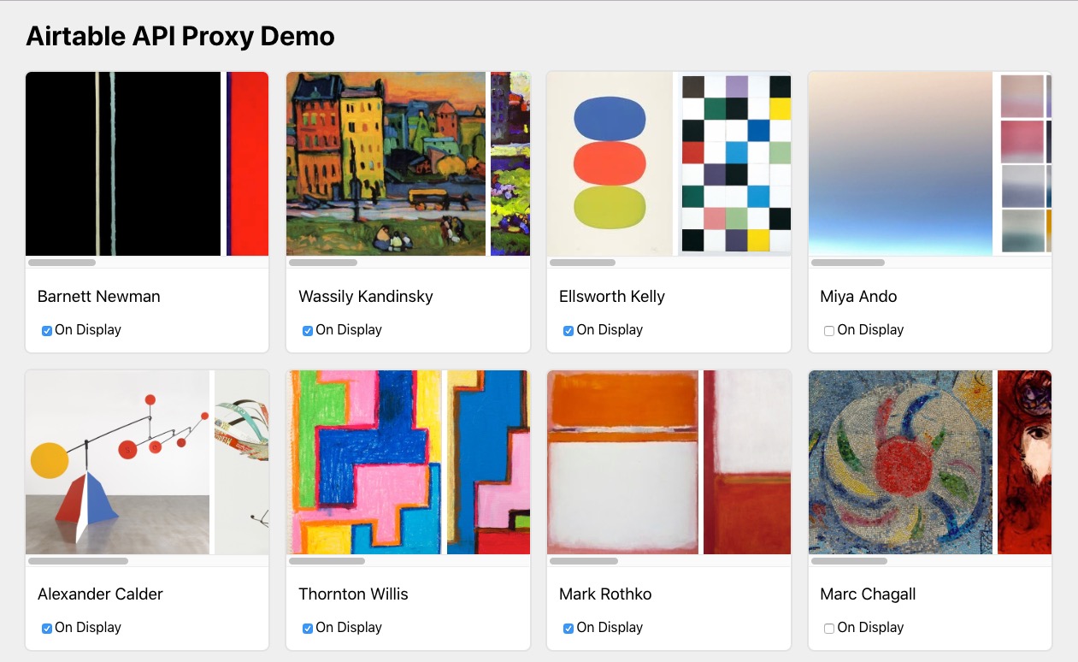Click the Alexander Calder artist name
The width and height of the screenshot is (1078, 662).
[x=100, y=594]
